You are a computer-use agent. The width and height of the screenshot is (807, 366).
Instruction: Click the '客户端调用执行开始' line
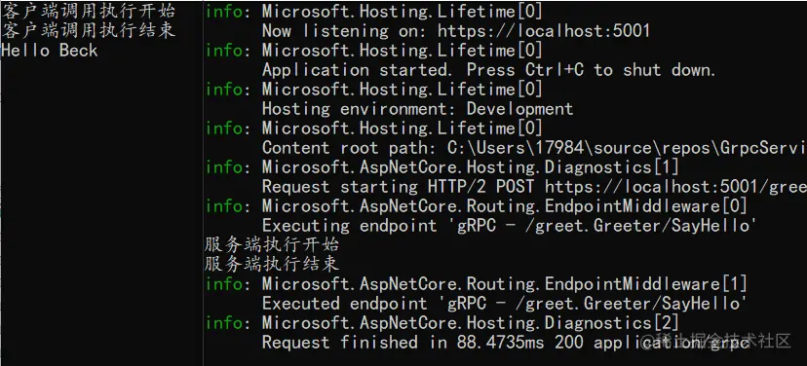(x=89, y=11)
